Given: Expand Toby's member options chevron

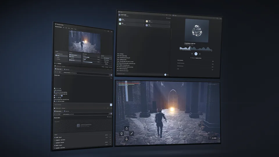Looking at the screenshot, I should click(x=169, y=23).
